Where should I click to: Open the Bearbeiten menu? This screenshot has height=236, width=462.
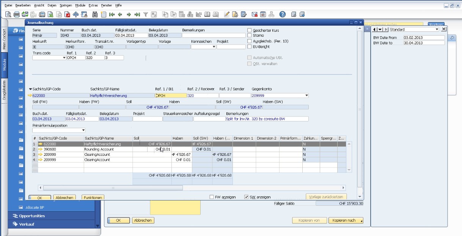[x=23, y=6]
